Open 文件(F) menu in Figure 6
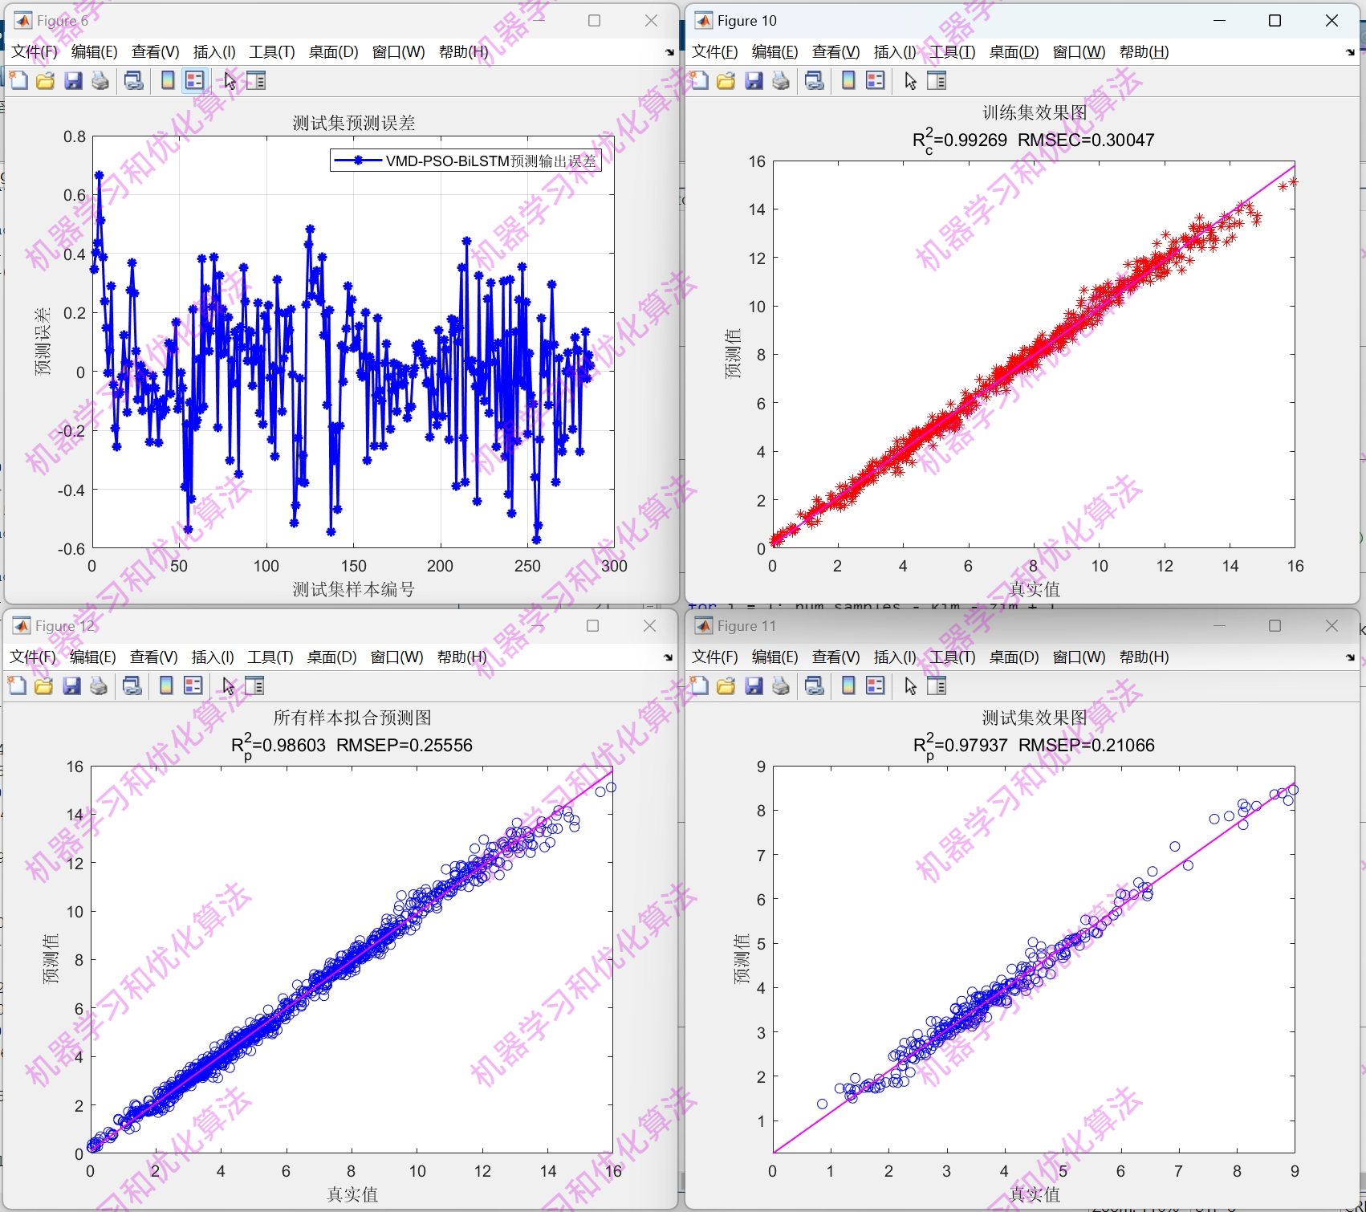The height and width of the screenshot is (1212, 1366). tap(35, 51)
